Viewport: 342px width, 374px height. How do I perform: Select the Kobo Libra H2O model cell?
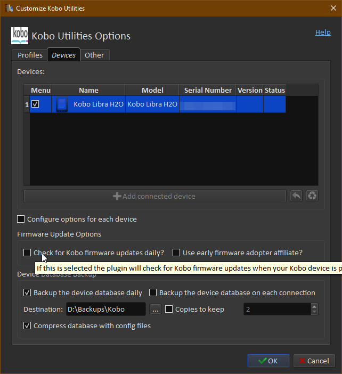[x=152, y=104]
